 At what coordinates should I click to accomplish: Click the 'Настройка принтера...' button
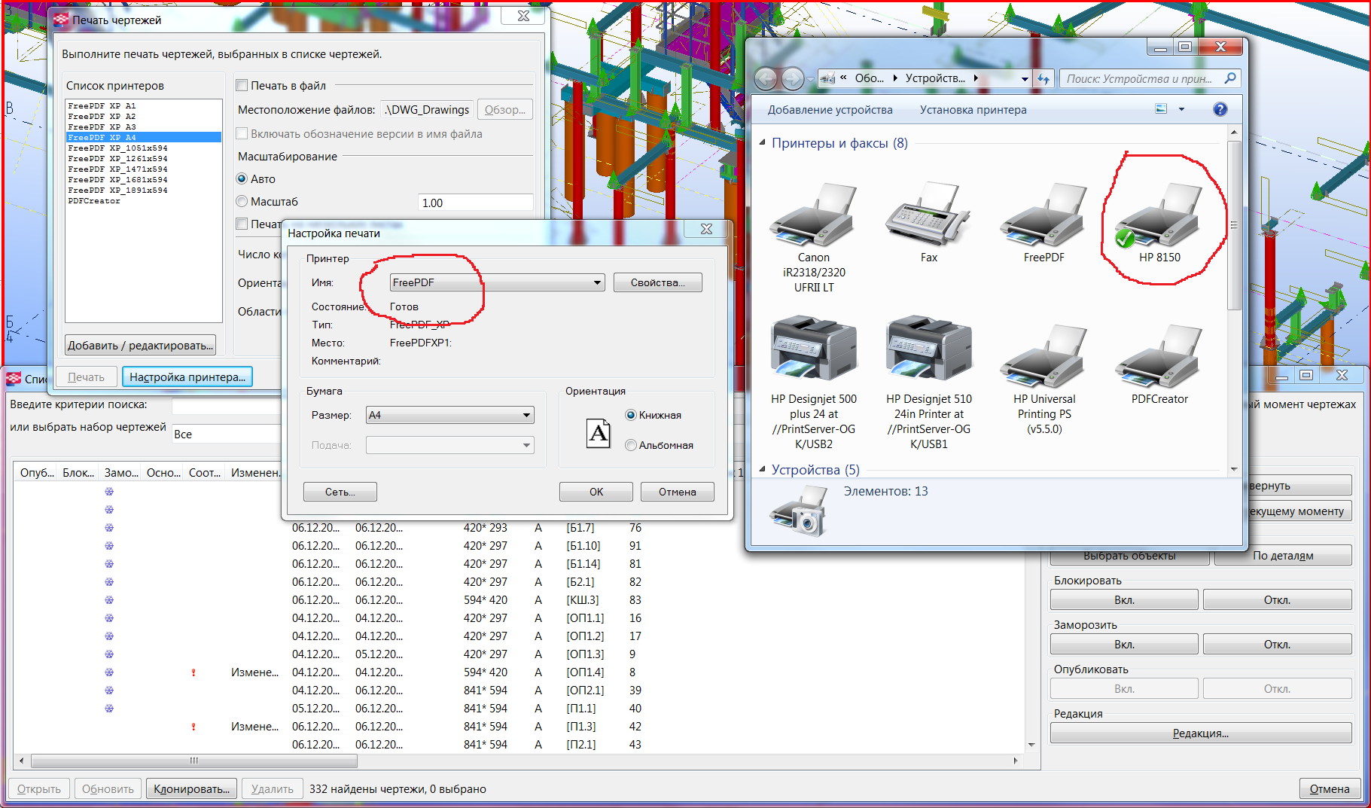click(x=187, y=377)
